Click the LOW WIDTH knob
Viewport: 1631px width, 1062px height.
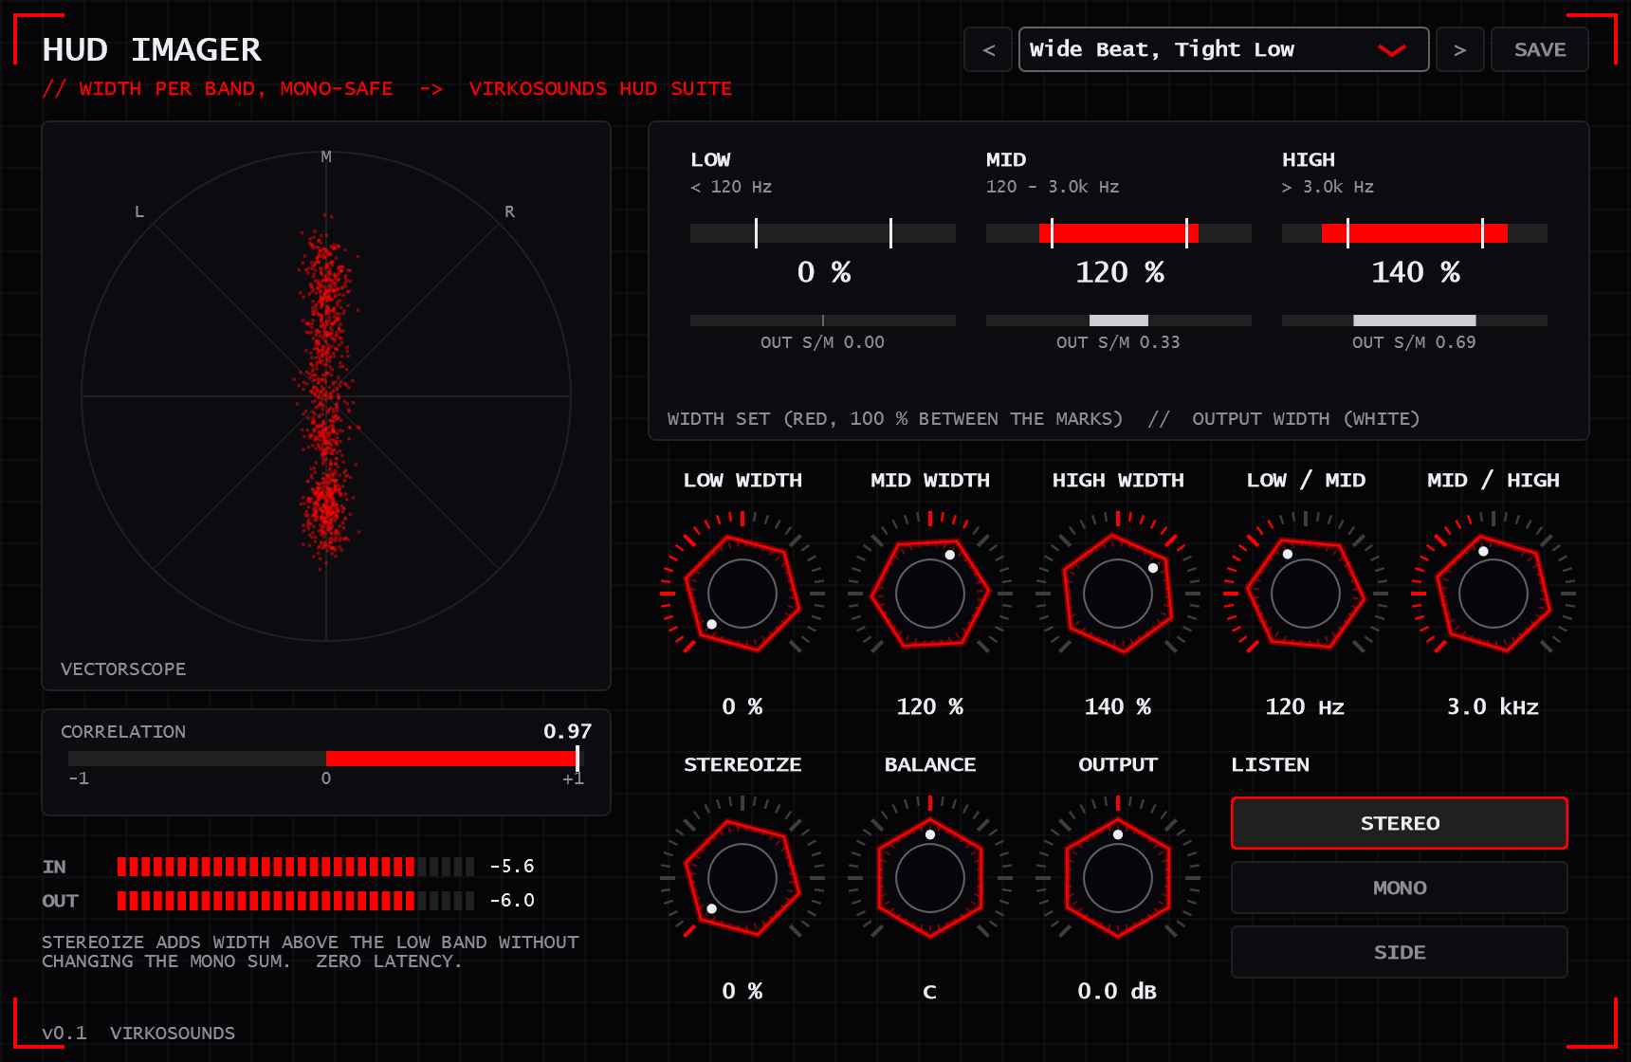[x=742, y=594]
